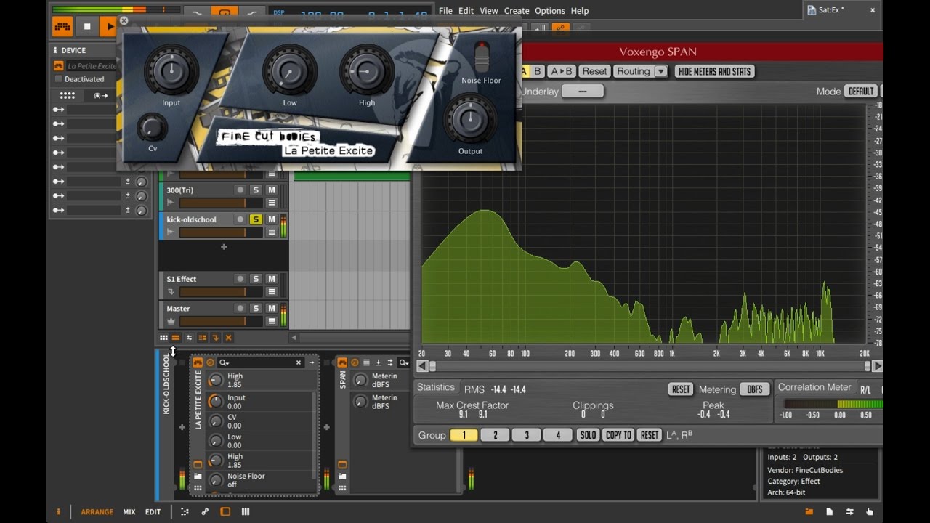Select Group 4 in SPAN
Image resolution: width=930 pixels, height=523 pixels.
(557, 435)
